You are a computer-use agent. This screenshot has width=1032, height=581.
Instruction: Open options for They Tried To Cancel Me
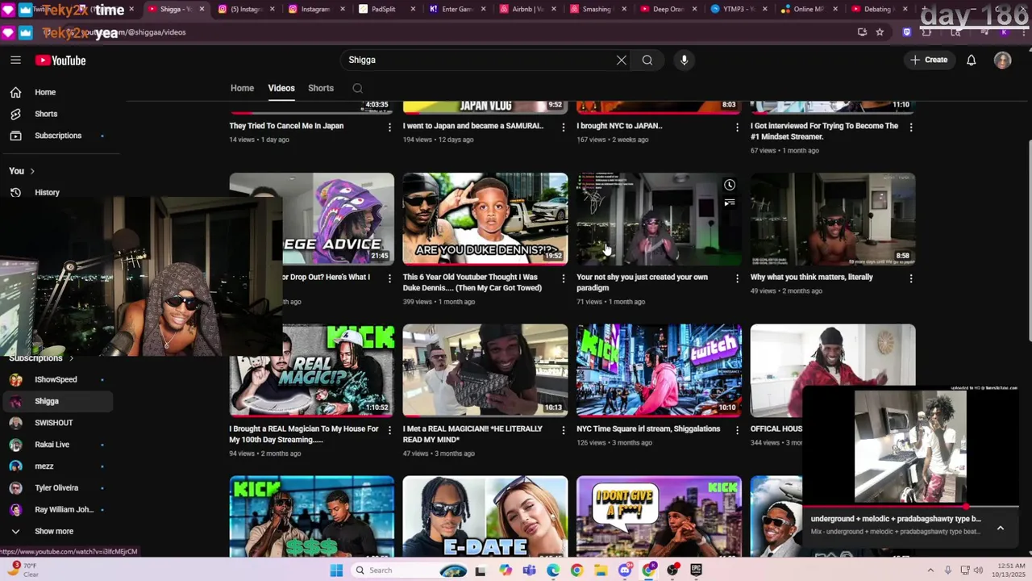(389, 127)
